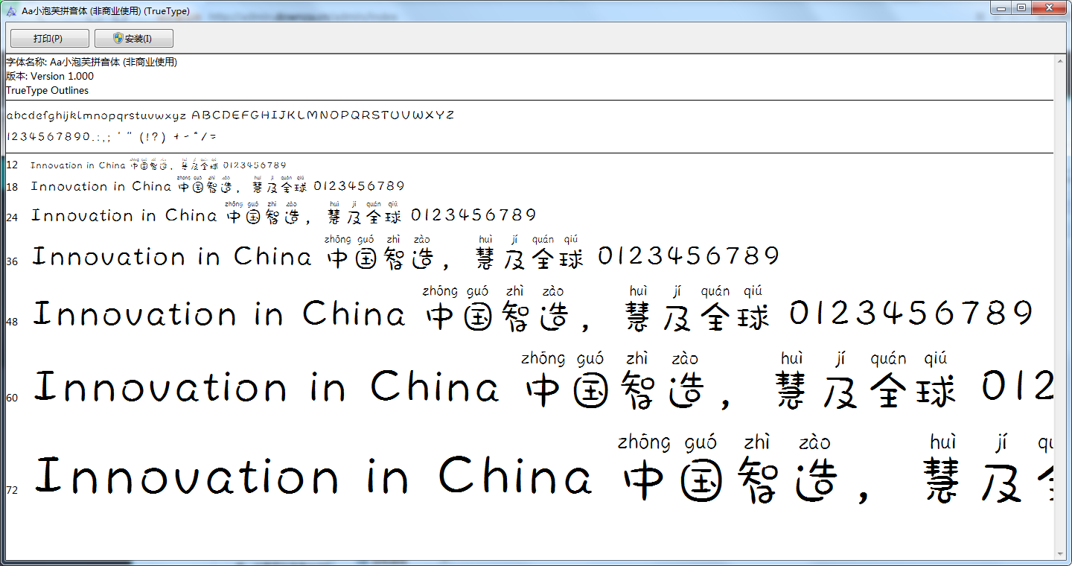This screenshot has height=566, width=1072.
Task: Click the TrueType Outlines text
Action: (x=47, y=90)
